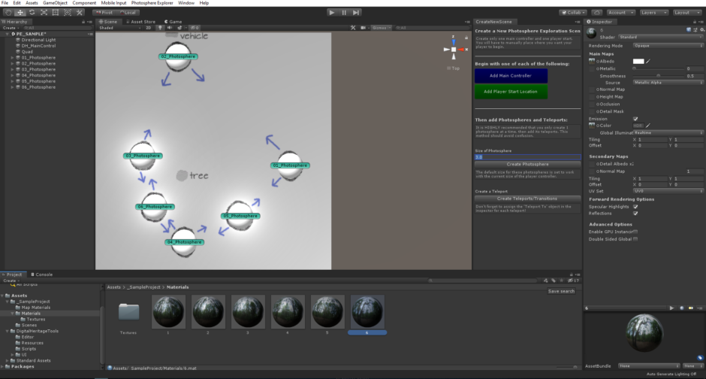Switch to the Asset Store tab
This screenshot has width=706, height=379.
(139, 22)
